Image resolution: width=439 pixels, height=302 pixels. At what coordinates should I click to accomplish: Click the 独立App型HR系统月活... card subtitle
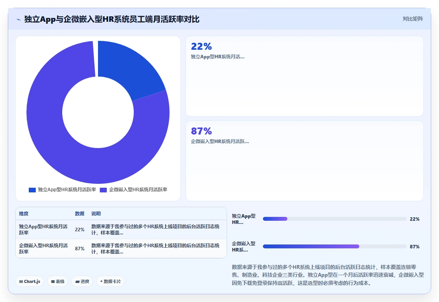(217, 57)
